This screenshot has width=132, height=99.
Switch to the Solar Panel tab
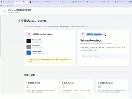tap(64, 2)
